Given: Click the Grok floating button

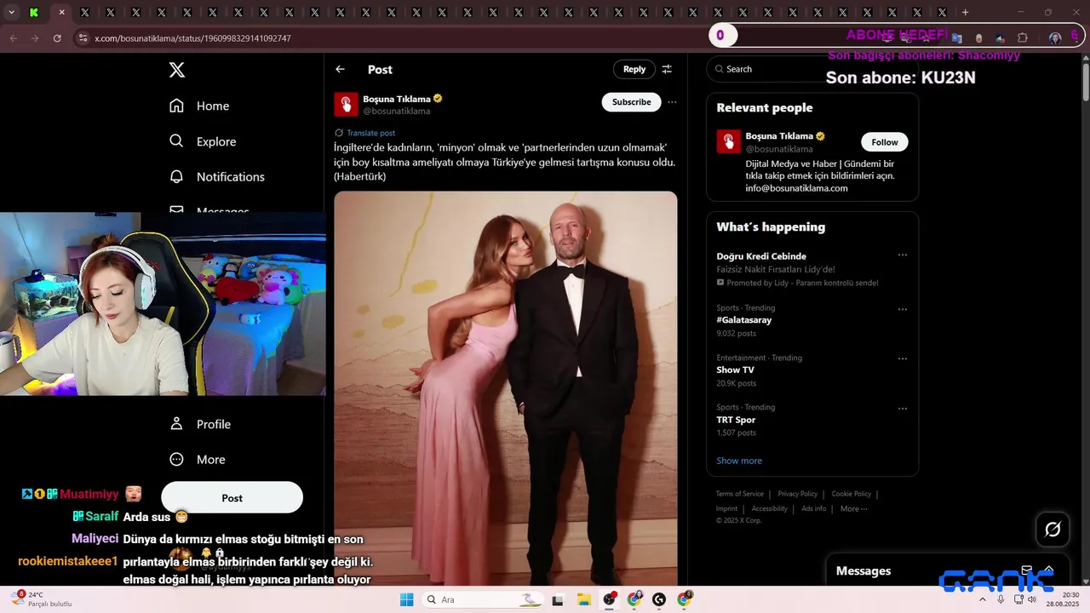Looking at the screenshot, I should click(x=1053, y=530).
